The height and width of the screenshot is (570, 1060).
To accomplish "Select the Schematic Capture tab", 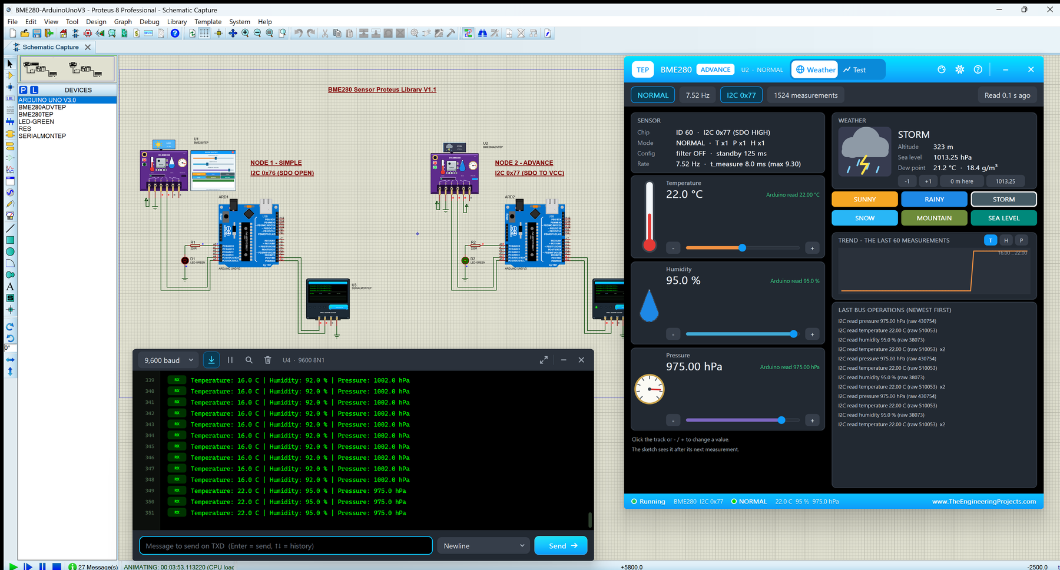I will 51,47.
